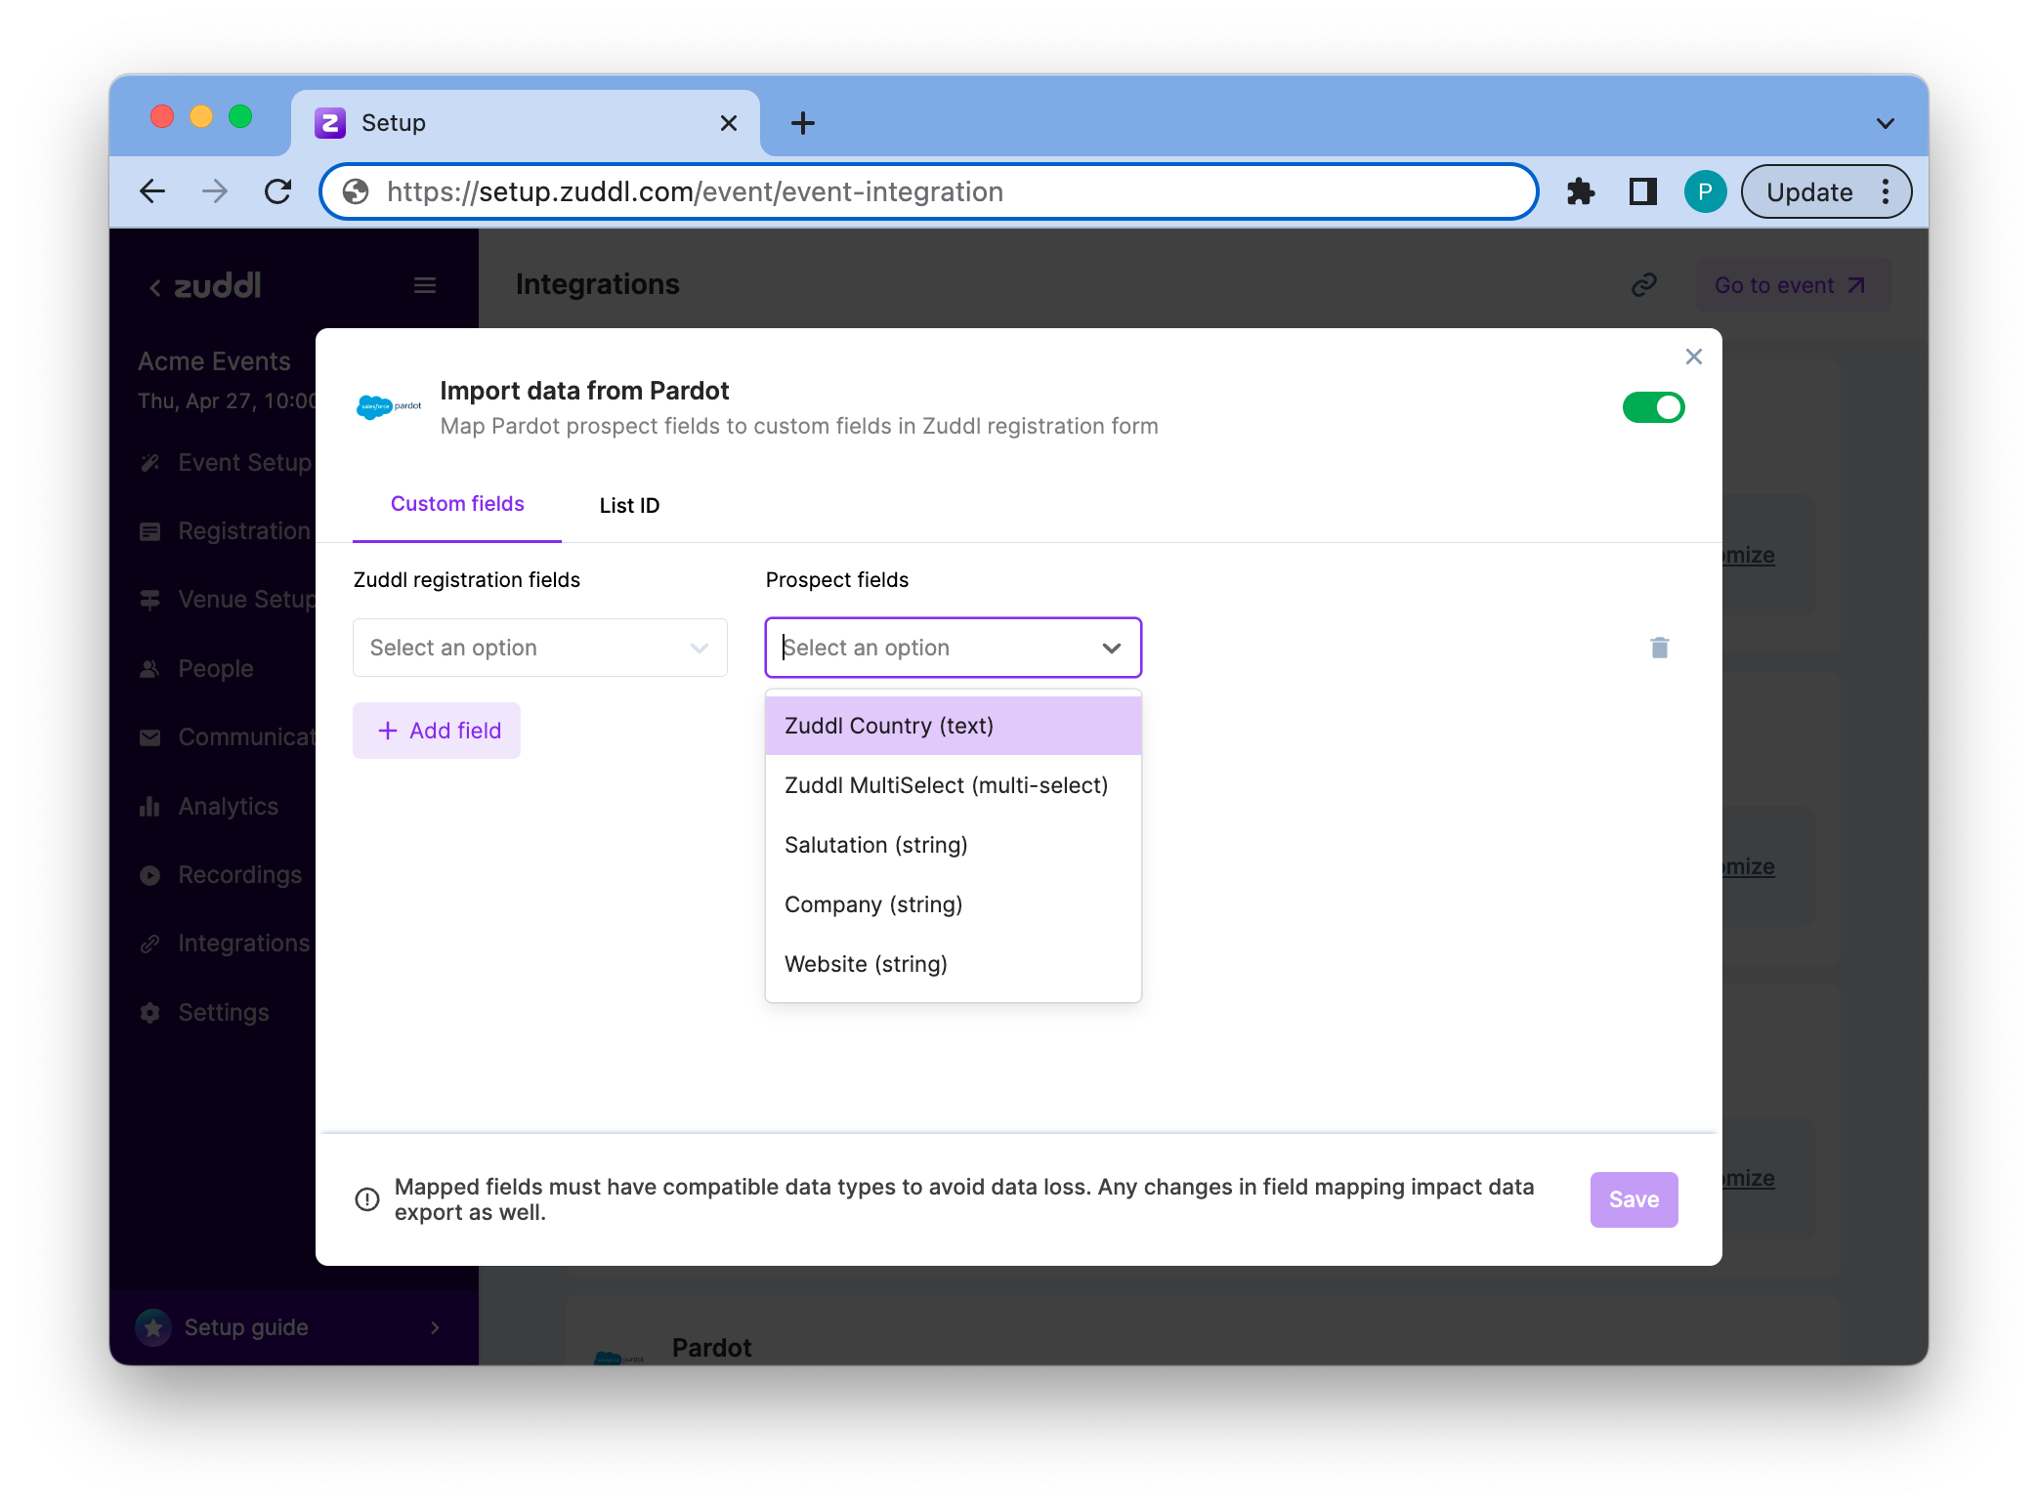
Task: Click the prospect fields input field
Action: (x=952, y=648)
